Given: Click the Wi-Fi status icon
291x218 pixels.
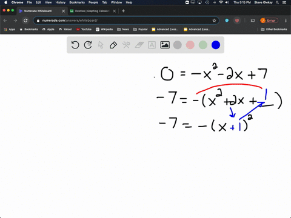Looking at the screenshot, I should [221, 2].
